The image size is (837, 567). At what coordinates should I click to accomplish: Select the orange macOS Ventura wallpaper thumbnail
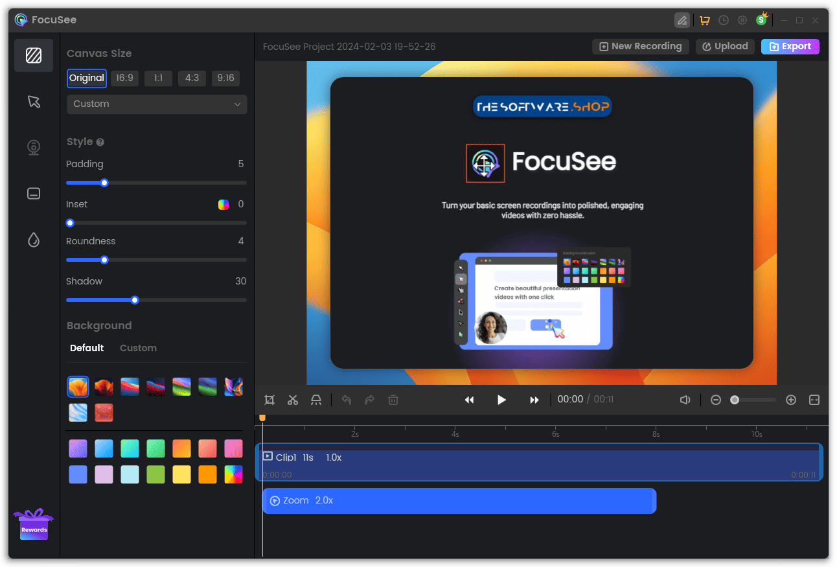[78, 387]
